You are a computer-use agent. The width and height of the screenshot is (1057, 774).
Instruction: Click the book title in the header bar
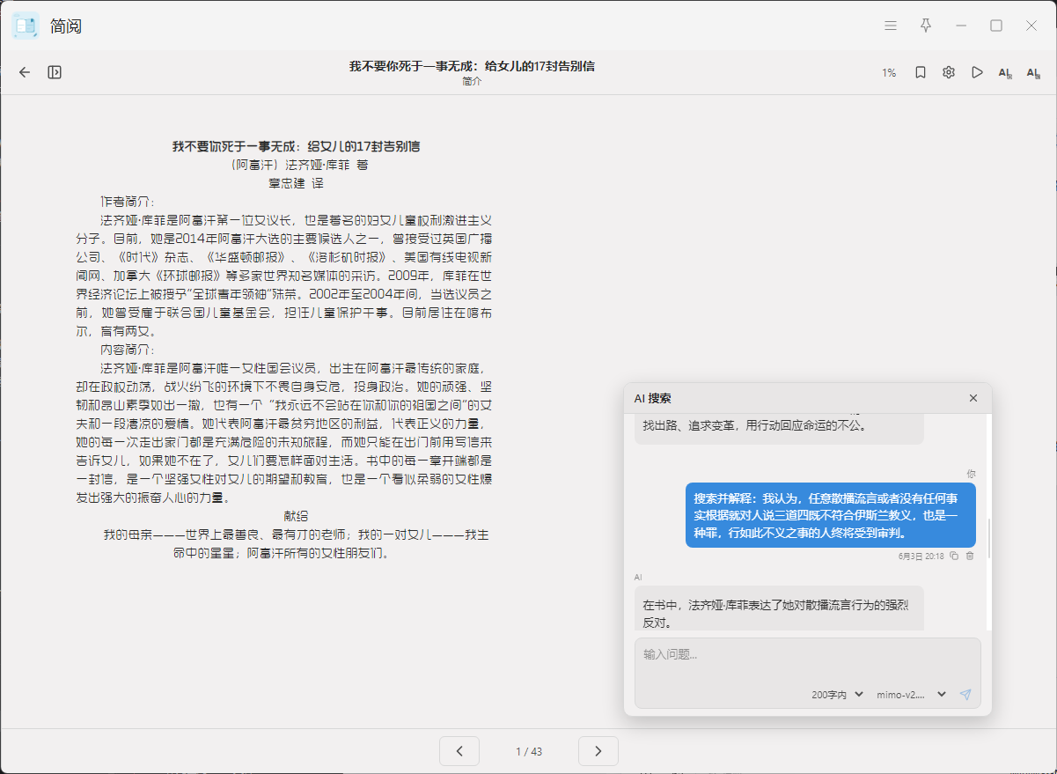pos(472,66)
